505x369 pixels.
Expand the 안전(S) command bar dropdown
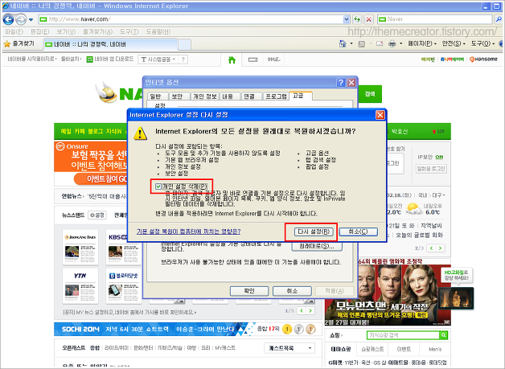(454, 43)
